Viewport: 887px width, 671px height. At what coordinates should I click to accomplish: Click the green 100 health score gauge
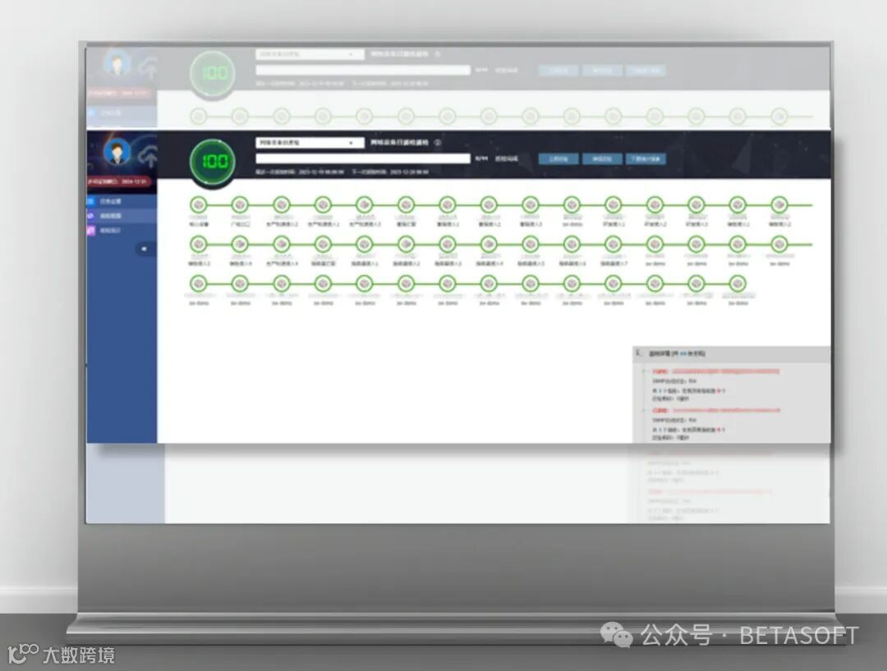(x=213, y=161)
